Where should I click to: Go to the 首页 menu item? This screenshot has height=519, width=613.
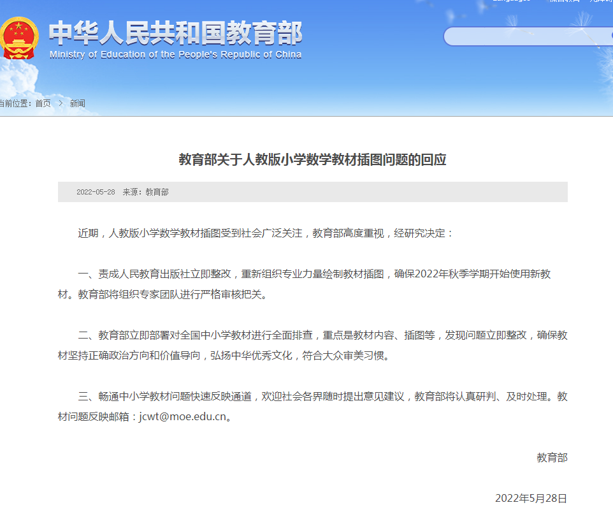point(43,103)
